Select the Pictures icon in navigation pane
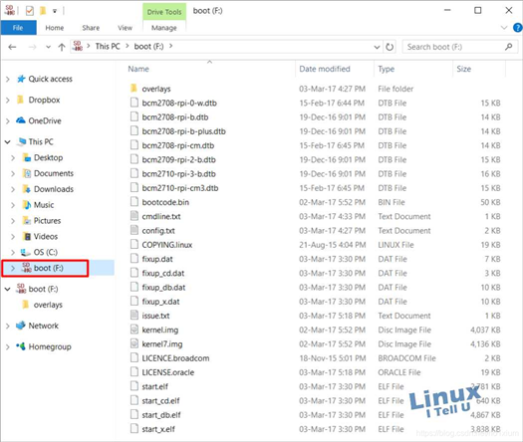This screenshot has width=523, height=442. tap(26, 220)
